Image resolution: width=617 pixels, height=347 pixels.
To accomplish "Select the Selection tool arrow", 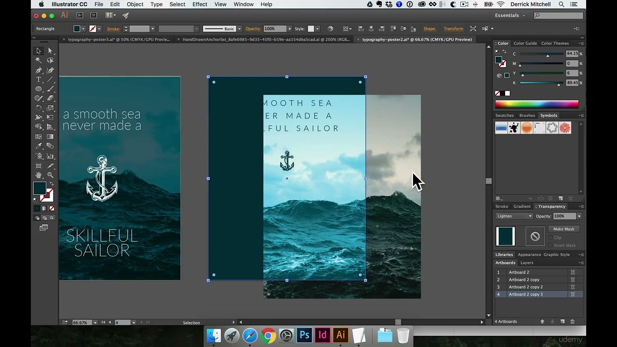I will (39, 51).
